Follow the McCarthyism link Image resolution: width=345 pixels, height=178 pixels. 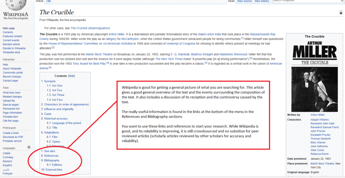click(130, 39)
